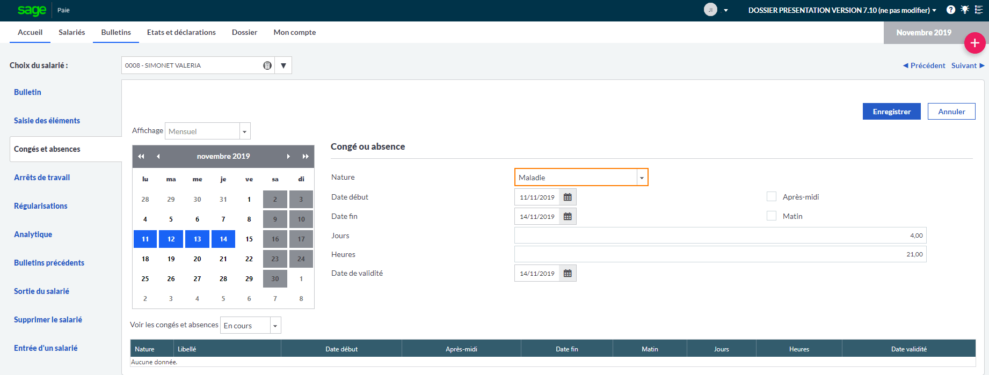The width and height of the screenshot is (989, 375).
Task: Open the help question mark icon
Action: pos(951,10)
